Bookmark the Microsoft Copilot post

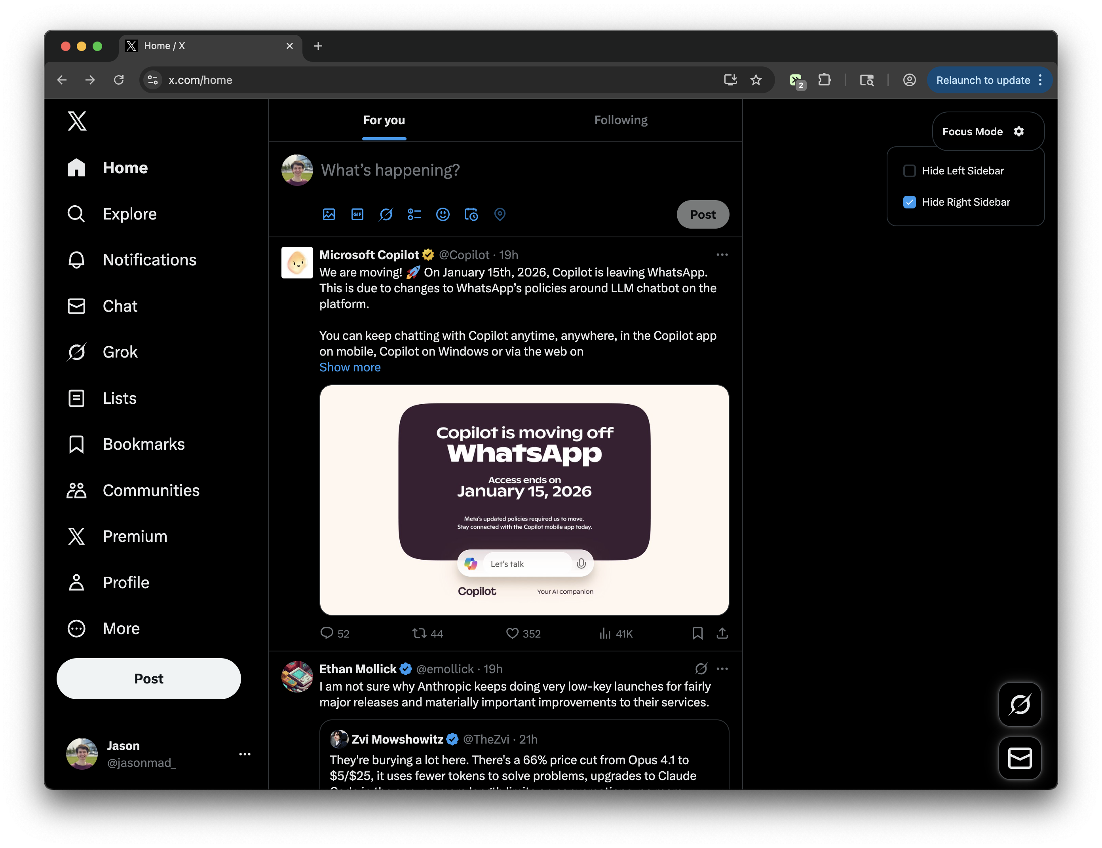coord(697,633)
